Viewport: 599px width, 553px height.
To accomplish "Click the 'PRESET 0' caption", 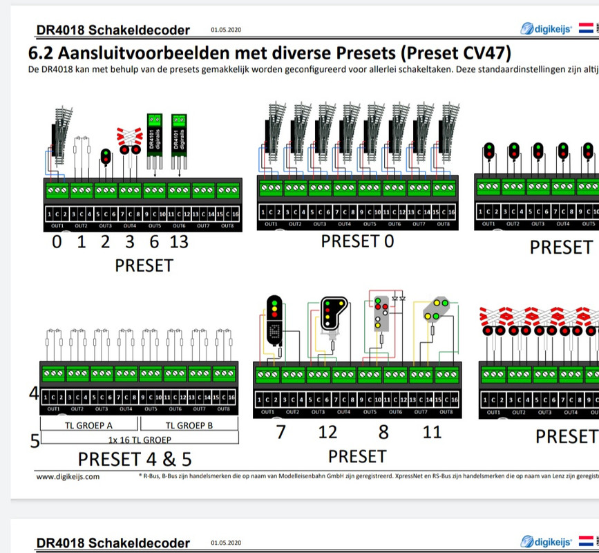I will (x=358, y=241).
